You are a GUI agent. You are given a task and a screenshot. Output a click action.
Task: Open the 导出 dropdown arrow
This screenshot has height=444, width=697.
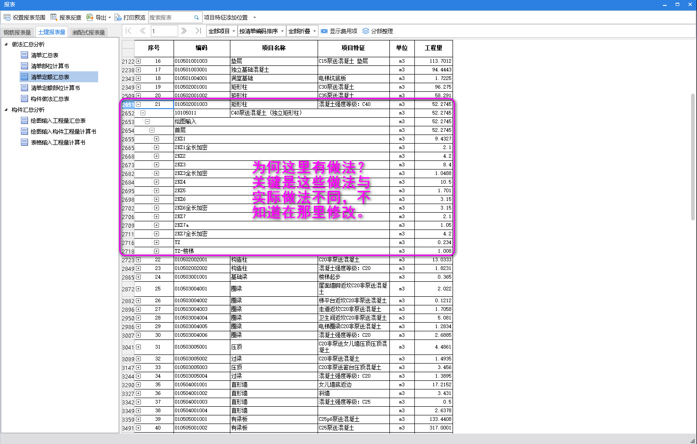click(x=110, y=18)
